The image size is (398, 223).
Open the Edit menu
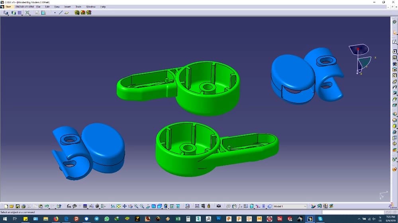(47, 7)
